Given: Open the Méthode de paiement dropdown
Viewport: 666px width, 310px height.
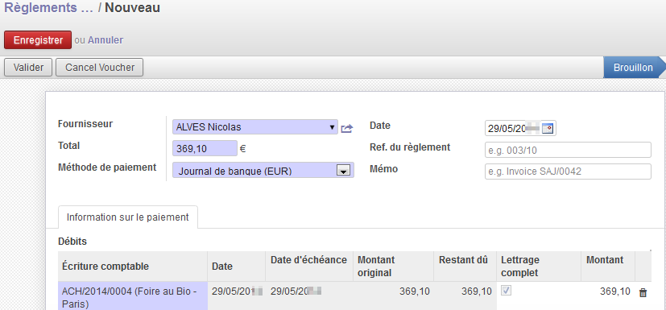Looking at the screenshot, I should tap(263, 170).
